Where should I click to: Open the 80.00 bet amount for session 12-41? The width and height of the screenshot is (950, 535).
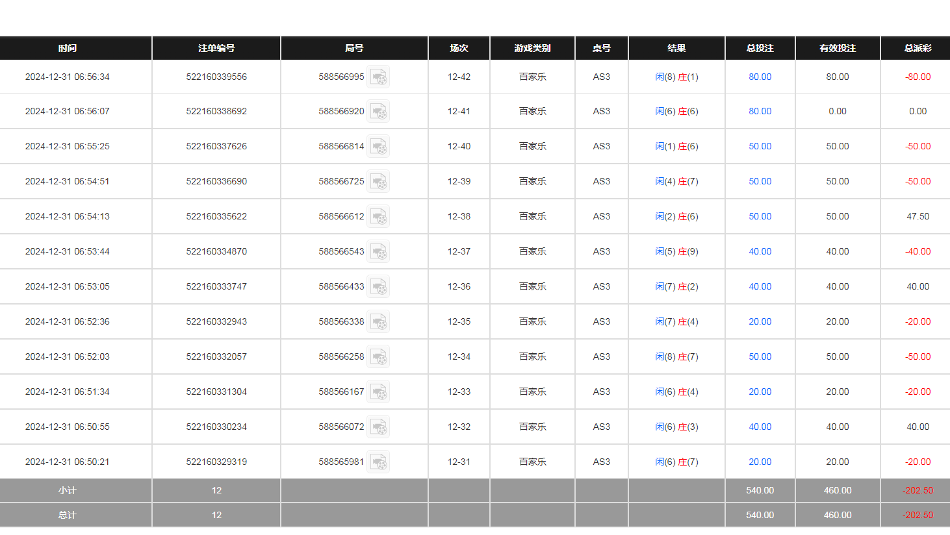coord(760,111)
